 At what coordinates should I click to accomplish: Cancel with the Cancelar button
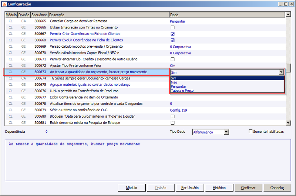click(277, 188)
